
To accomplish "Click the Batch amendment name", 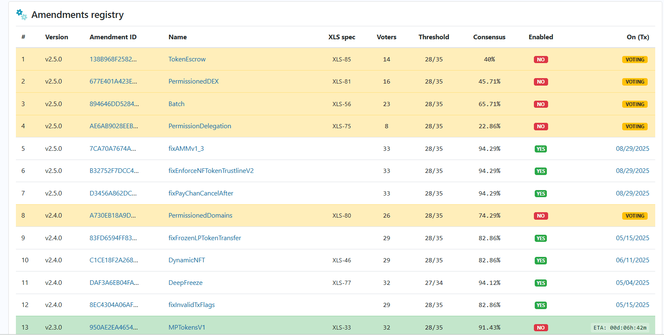I will point(176,104).
